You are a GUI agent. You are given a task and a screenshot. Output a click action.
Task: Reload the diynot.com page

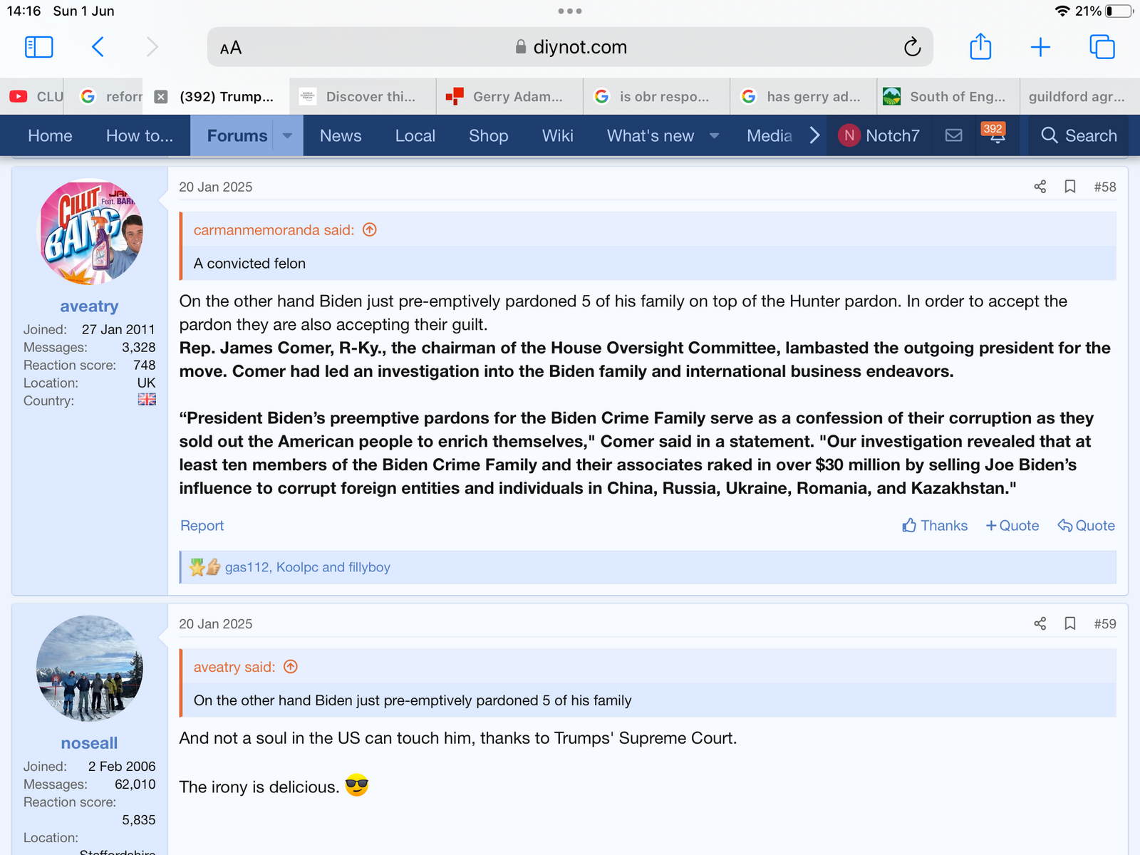coord(912,47)
